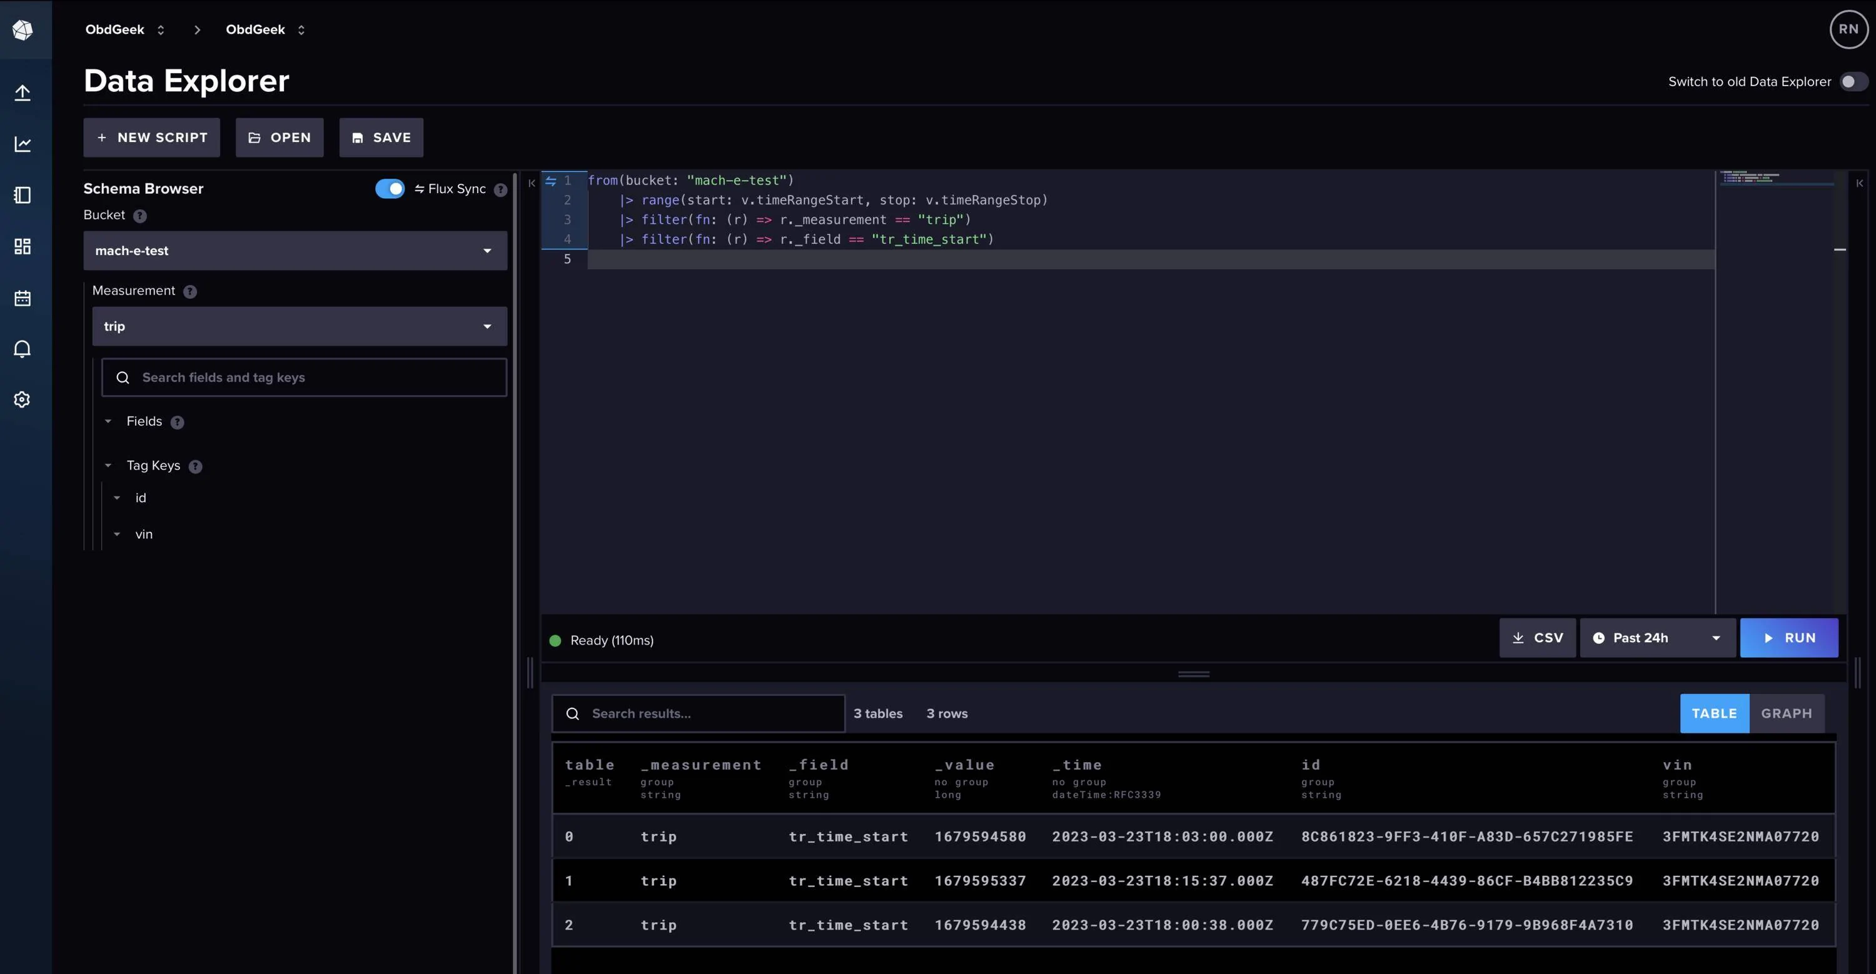Collapse the Tag Keys section
This screenshot has height=974, width=1876.
coord(108,466)
